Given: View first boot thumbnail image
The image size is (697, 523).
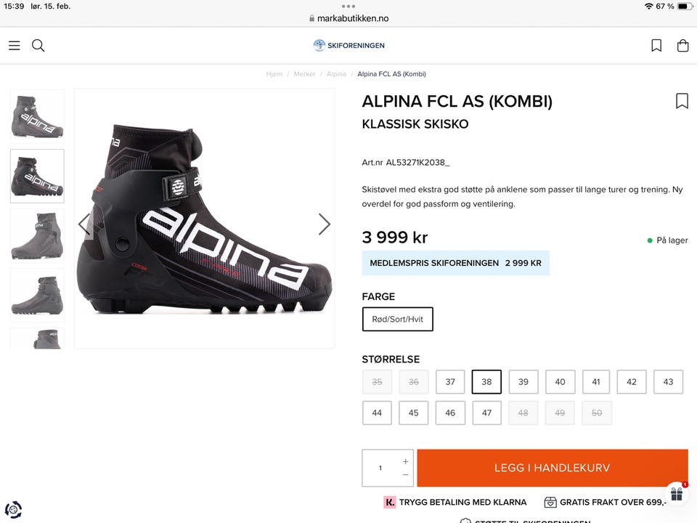Looking at the screenshot, I should [x=37, y=115].
